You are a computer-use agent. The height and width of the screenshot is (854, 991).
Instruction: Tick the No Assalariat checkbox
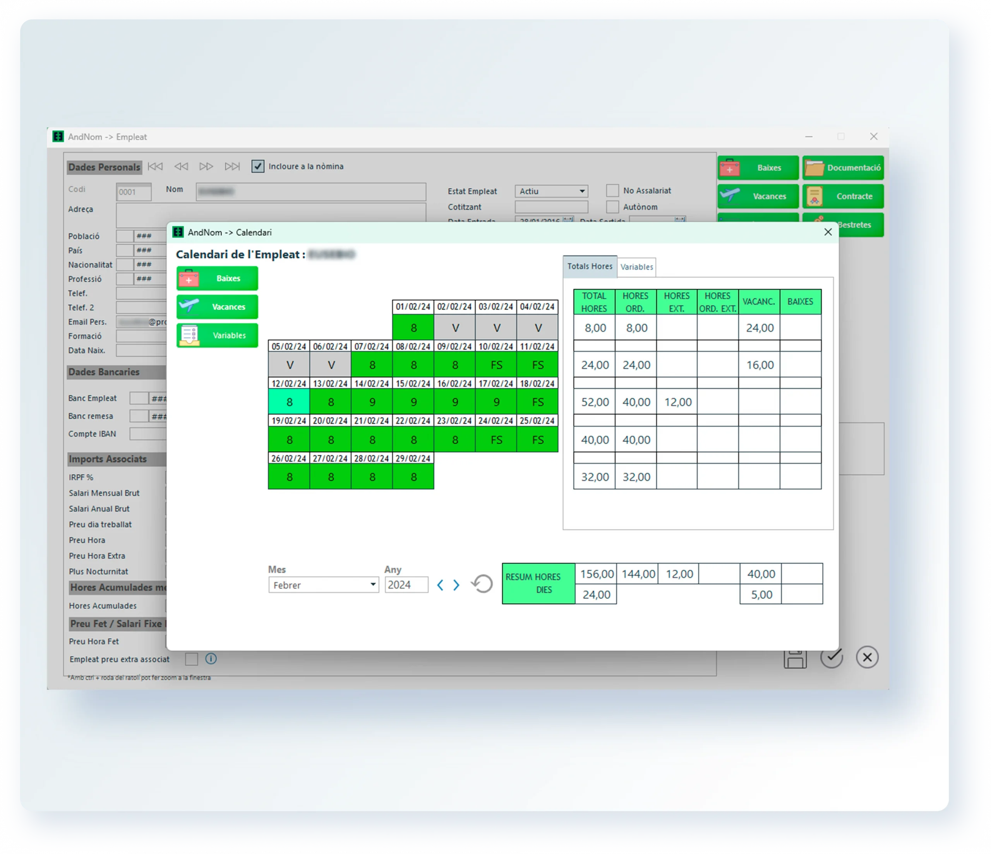(612, 190)
